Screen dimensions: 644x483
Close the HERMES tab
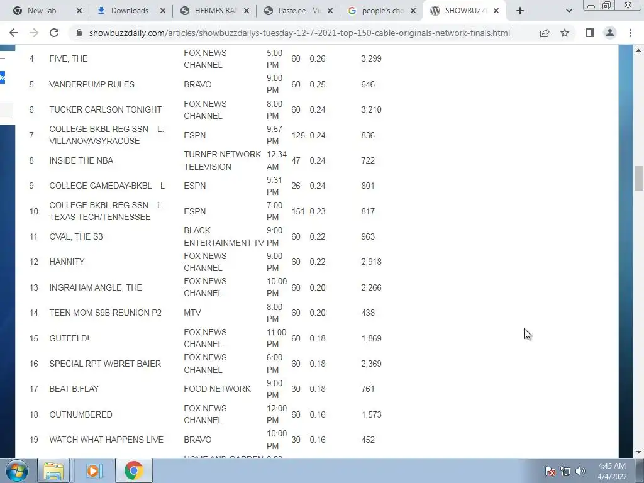coord(247,11)
